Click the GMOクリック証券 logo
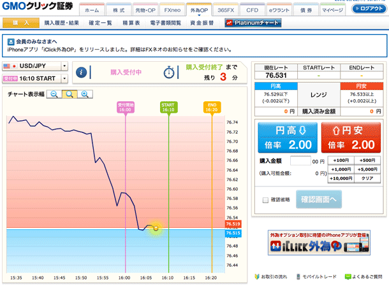Image resolution: width=389 pixels, height=289 pixels. tap(37, 6)
